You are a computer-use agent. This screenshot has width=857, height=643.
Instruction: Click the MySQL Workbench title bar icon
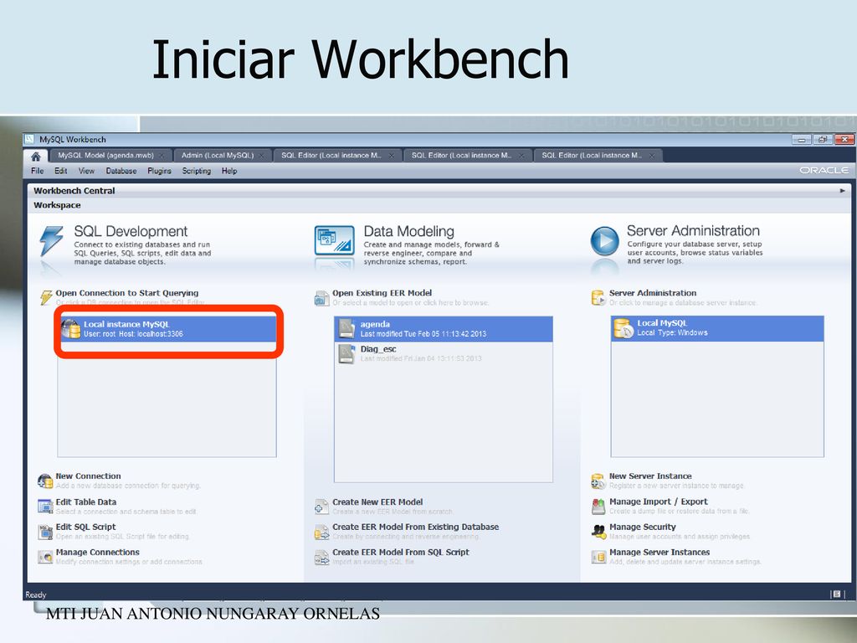point(30,140)
